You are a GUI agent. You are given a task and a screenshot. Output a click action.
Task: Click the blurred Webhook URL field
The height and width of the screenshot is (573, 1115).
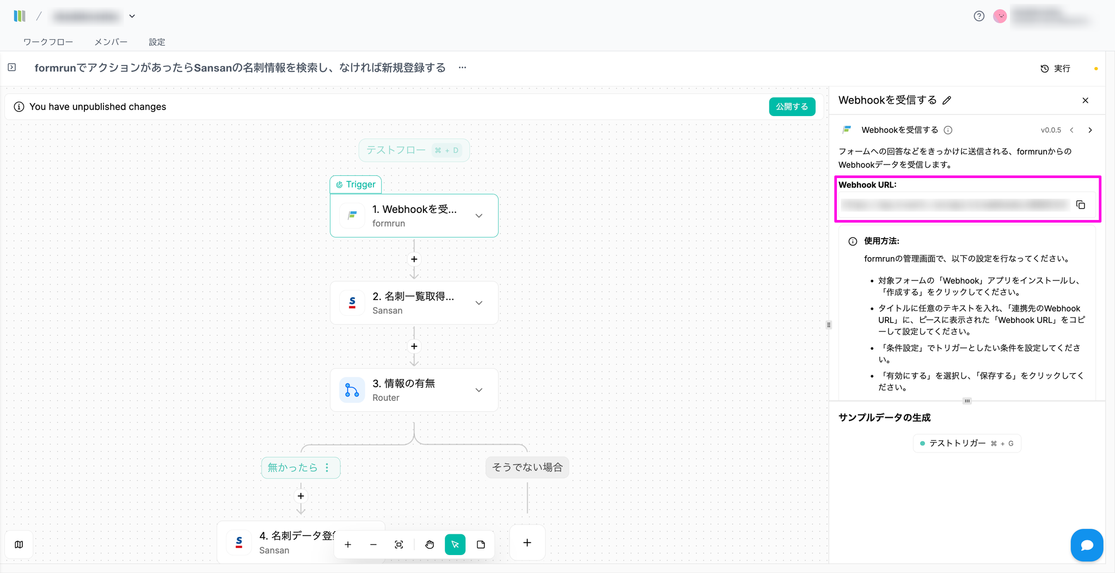pos(955,205)
